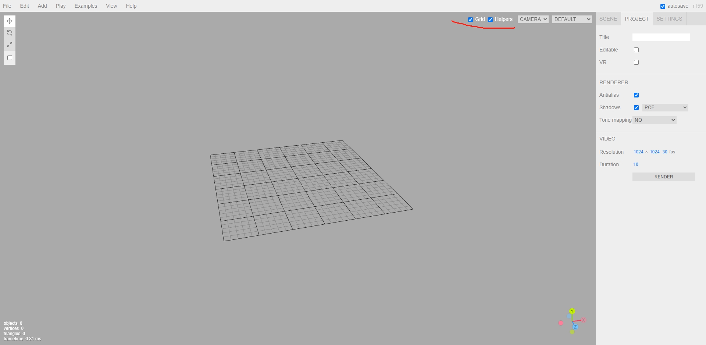The width and height of the screenshot is (706, 345).
Task: Toggle the Helpers checkbox
Action: pos(490,19)
